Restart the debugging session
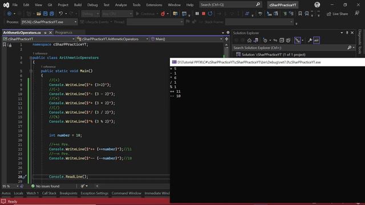The image size is (365, 205). [210, 14]
